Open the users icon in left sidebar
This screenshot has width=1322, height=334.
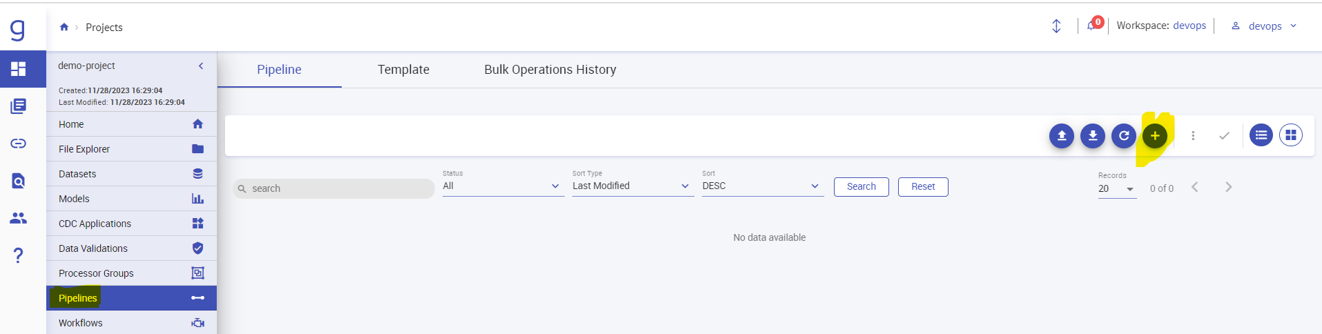click(x=19, y=218)
